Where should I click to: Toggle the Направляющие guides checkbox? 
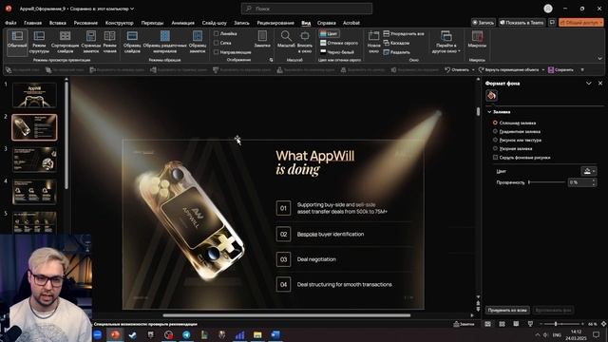[216, 52]
